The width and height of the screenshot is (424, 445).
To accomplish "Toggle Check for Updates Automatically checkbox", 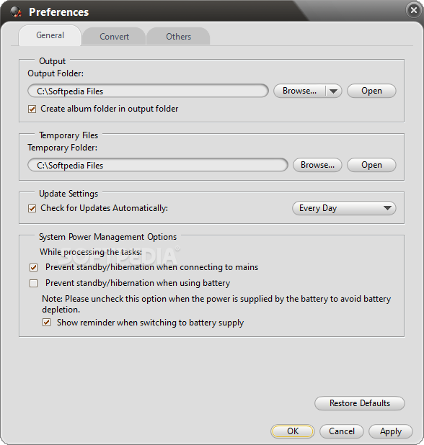I will pos(32,208).
